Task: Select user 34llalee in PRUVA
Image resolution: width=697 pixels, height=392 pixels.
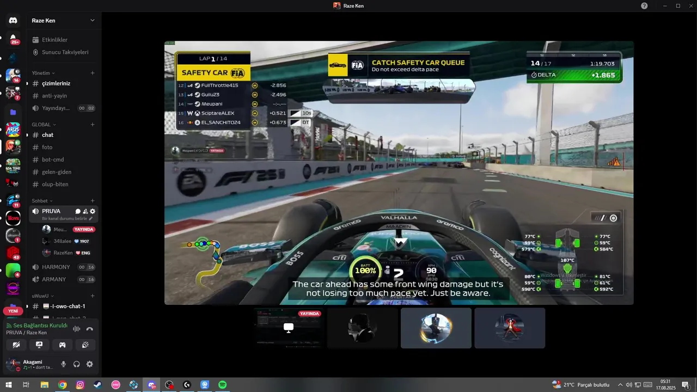Action: (x=69, y=241)
